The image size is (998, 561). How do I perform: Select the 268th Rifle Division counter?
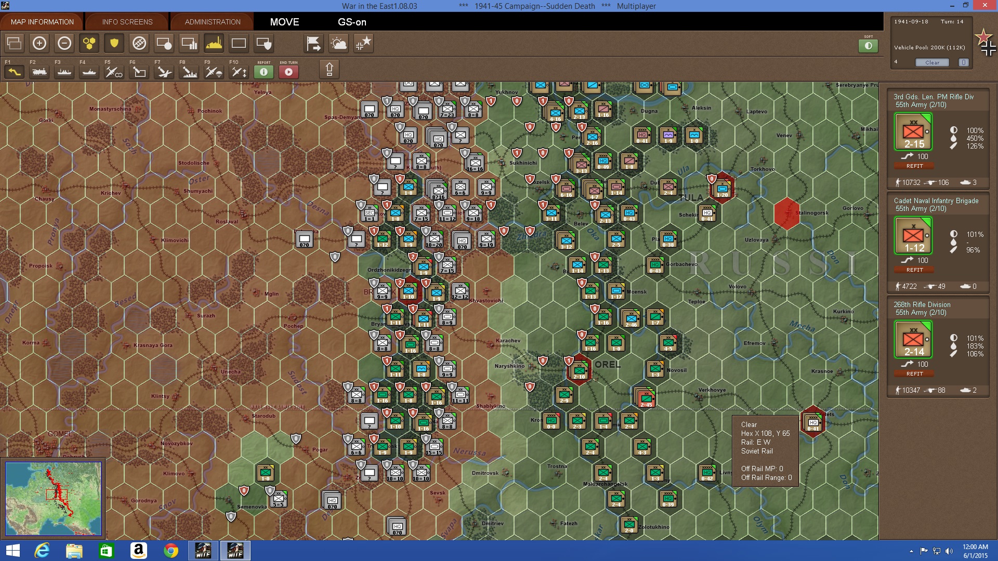click(913, 340)
